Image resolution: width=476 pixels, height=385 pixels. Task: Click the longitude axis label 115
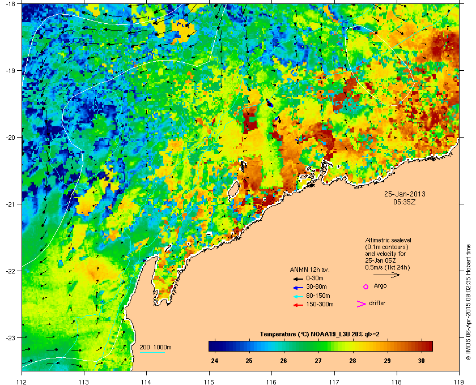[209, 382]
